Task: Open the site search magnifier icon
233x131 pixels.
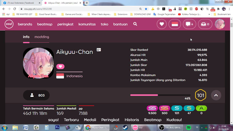Action: coord(135,24)
